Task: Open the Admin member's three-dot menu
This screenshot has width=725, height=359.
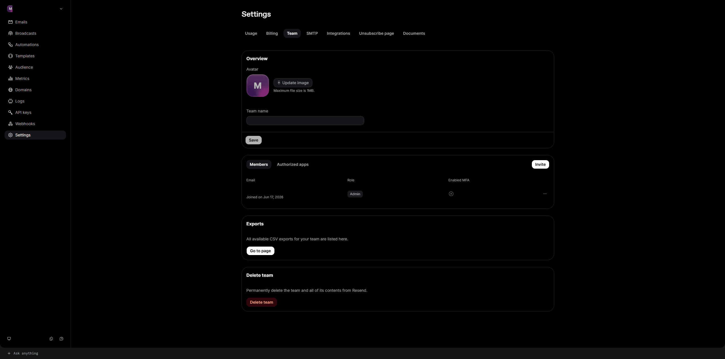Action: (x=545, y=194)
